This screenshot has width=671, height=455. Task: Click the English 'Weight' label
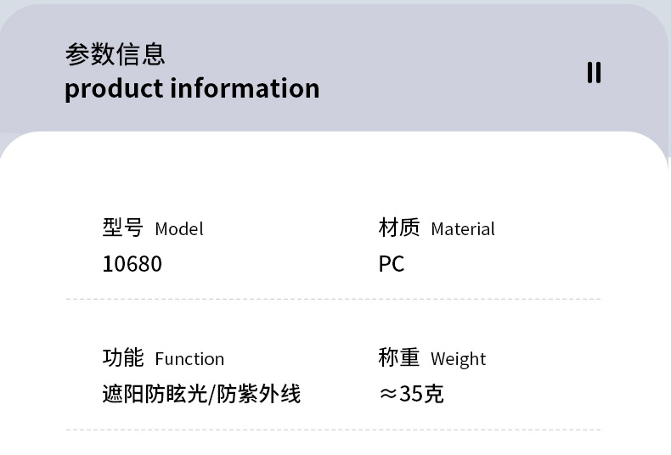pyautogui.click(x=459, y=359)
